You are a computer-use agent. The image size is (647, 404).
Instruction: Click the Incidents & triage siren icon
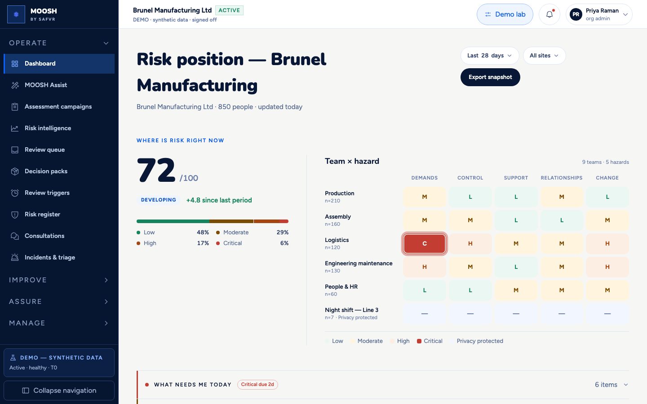click(x=15, y=258)
